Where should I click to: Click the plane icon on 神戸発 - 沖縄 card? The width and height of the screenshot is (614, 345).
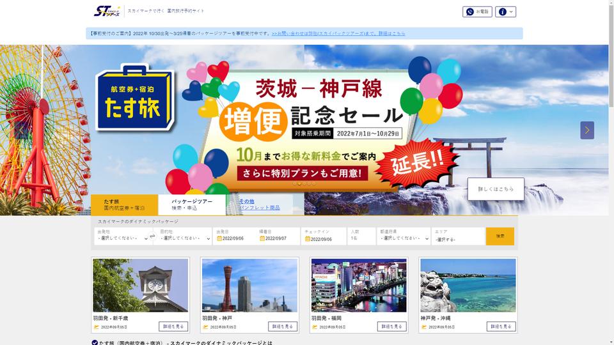[x=424, y=327]
